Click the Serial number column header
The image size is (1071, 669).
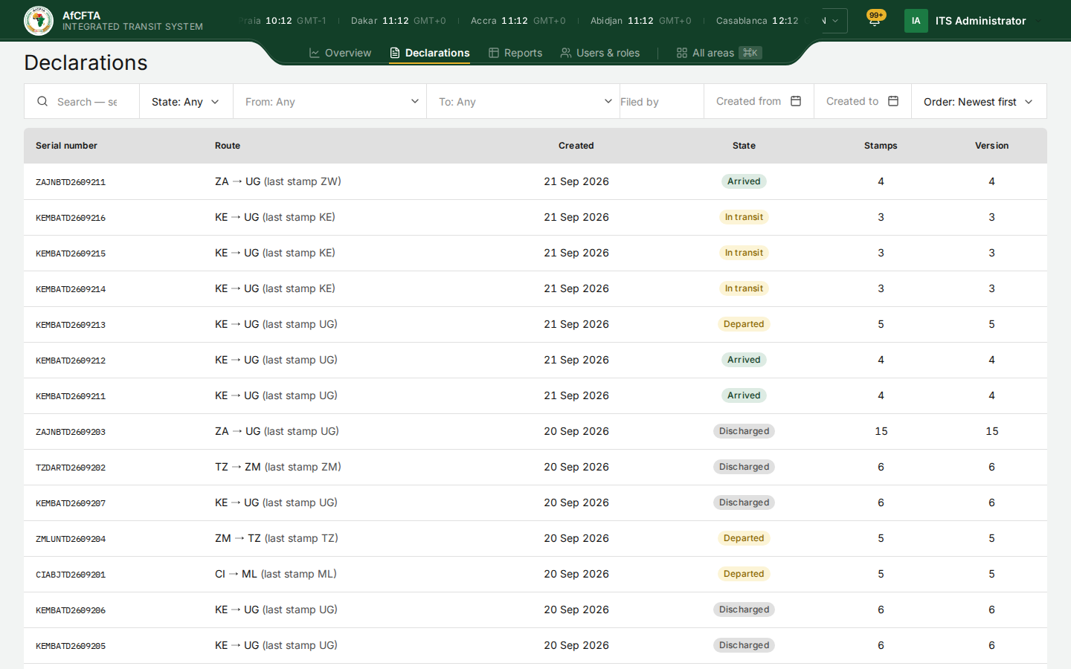[x=66, y=146]
